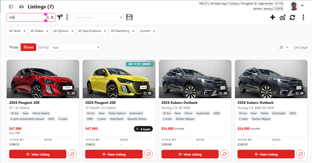The image size is (312, 163).
Task: Open the All Specifications dropdown
Action: click(92, 31)
